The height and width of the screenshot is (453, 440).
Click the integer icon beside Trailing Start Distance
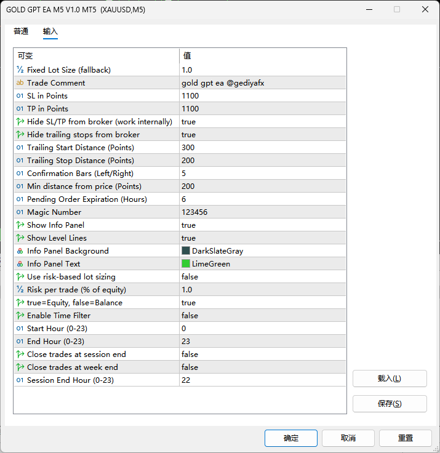(x=20, y=147)
